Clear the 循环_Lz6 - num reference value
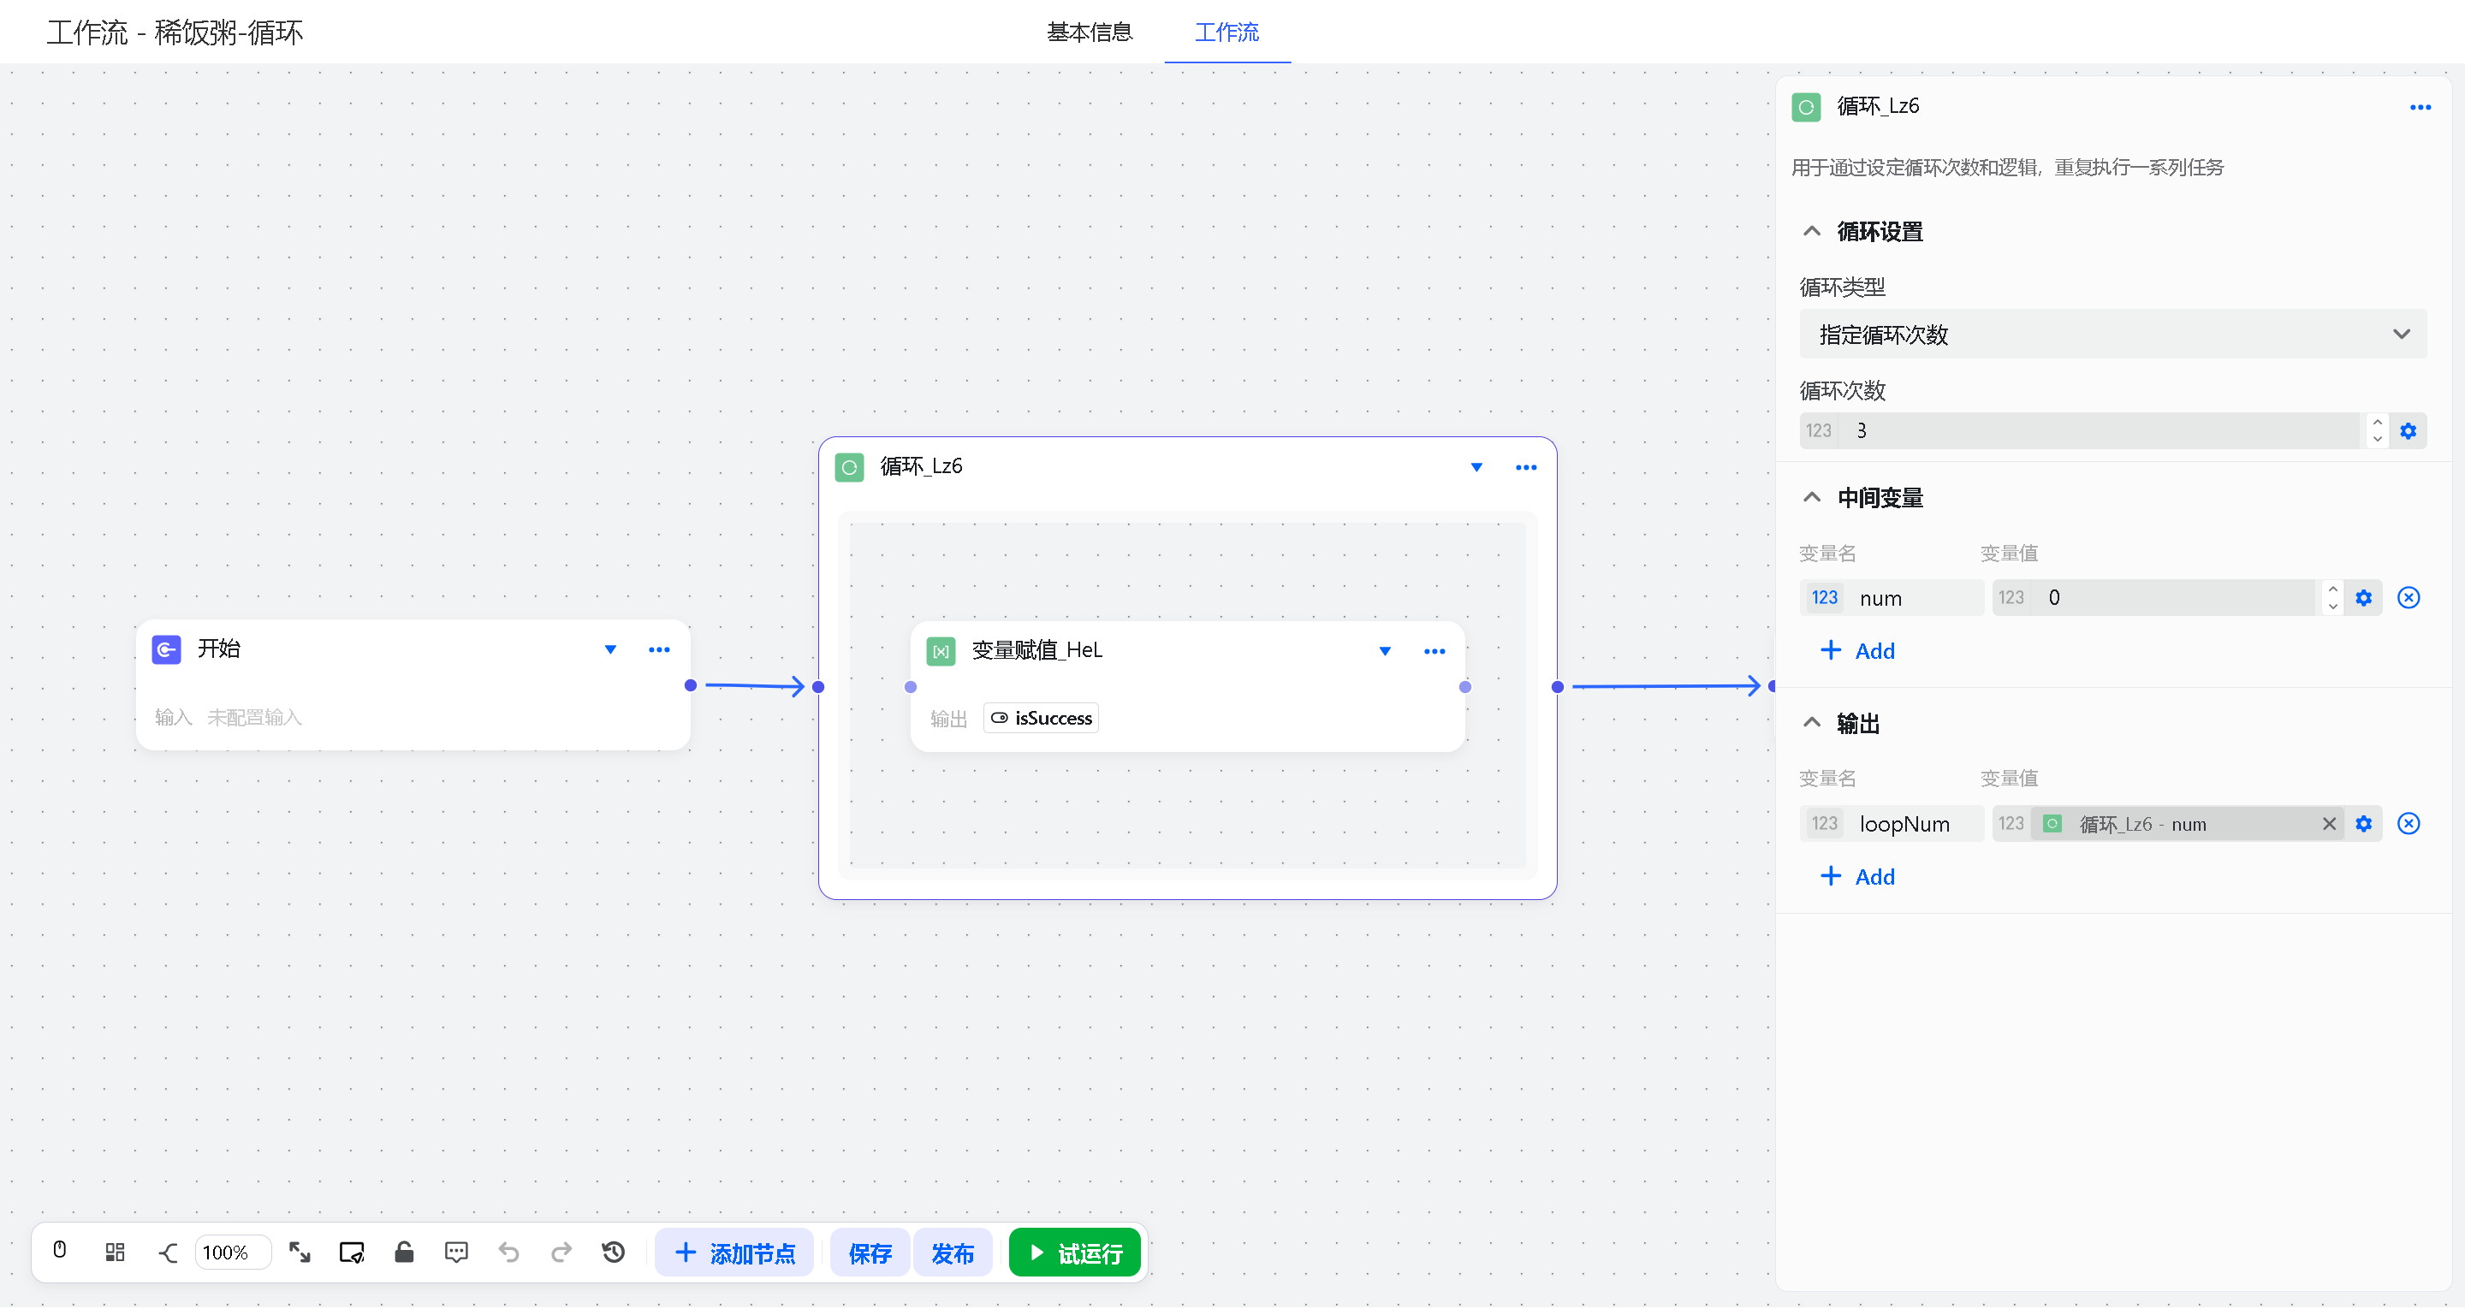Image resolution: width=2465 pixels, height=1309 pixels. [x=2328, y=825]
